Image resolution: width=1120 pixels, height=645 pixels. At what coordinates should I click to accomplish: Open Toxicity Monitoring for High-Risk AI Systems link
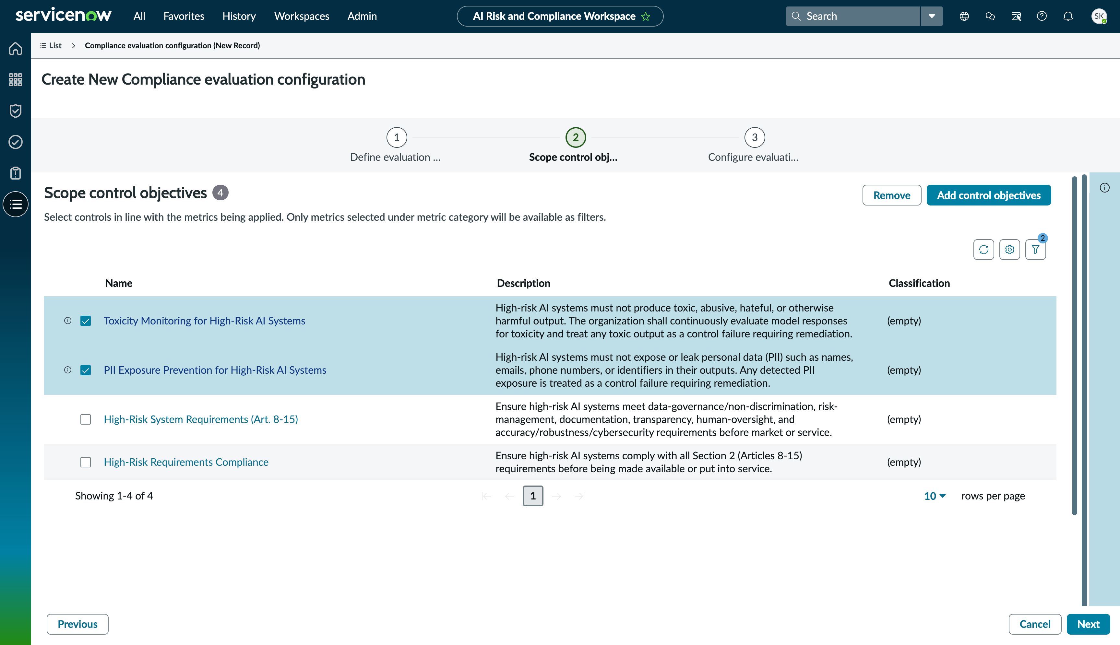point(204,321)
